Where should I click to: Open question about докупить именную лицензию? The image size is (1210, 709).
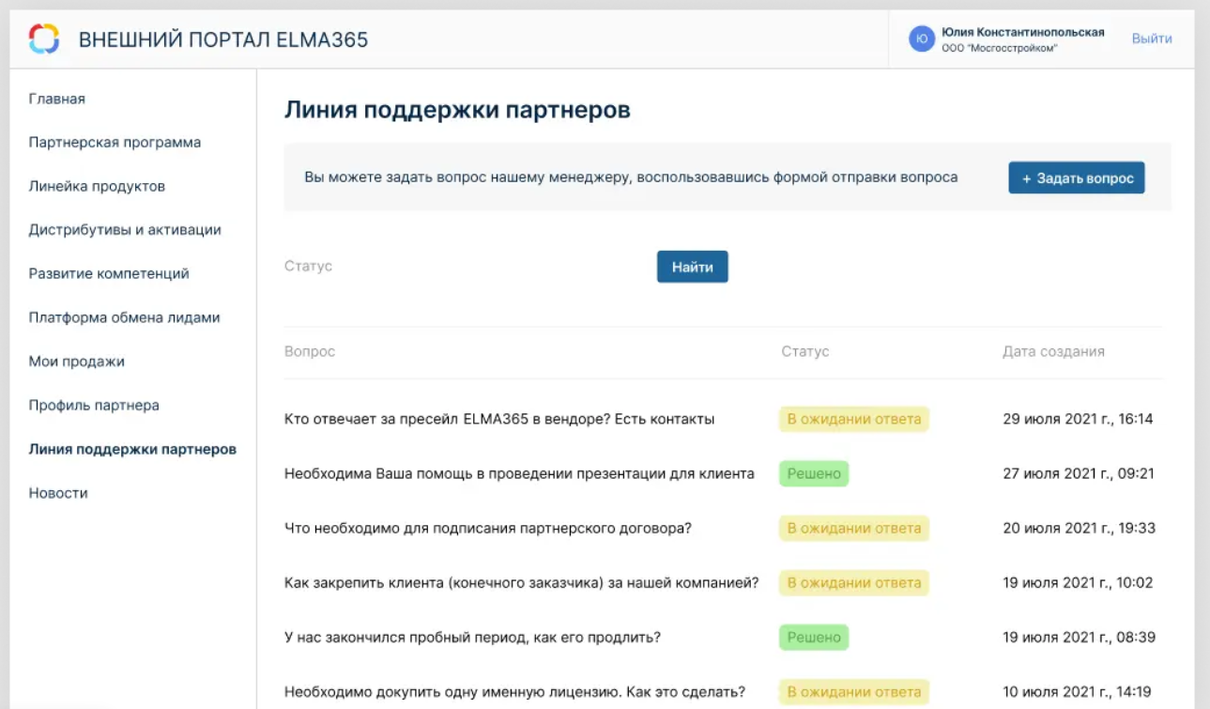coord(514,692)
